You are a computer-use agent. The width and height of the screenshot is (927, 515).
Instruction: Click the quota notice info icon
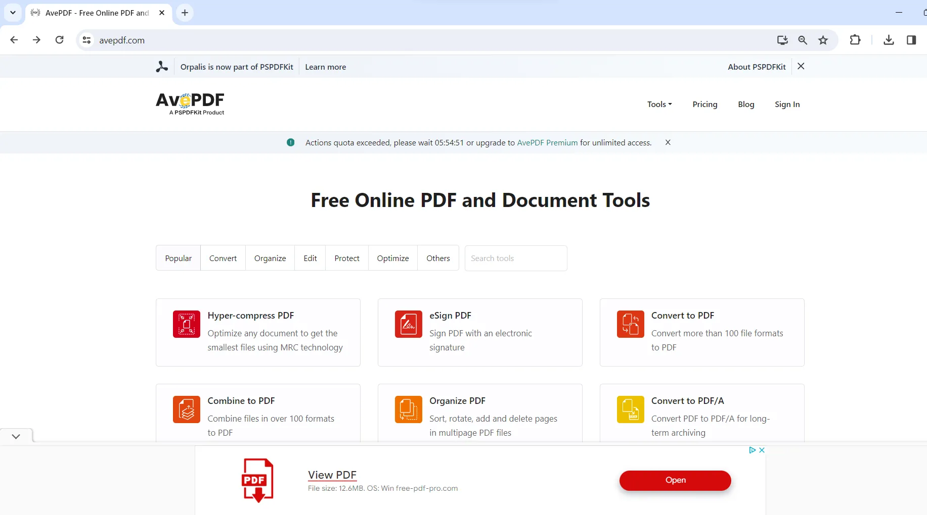coord(291,142)
